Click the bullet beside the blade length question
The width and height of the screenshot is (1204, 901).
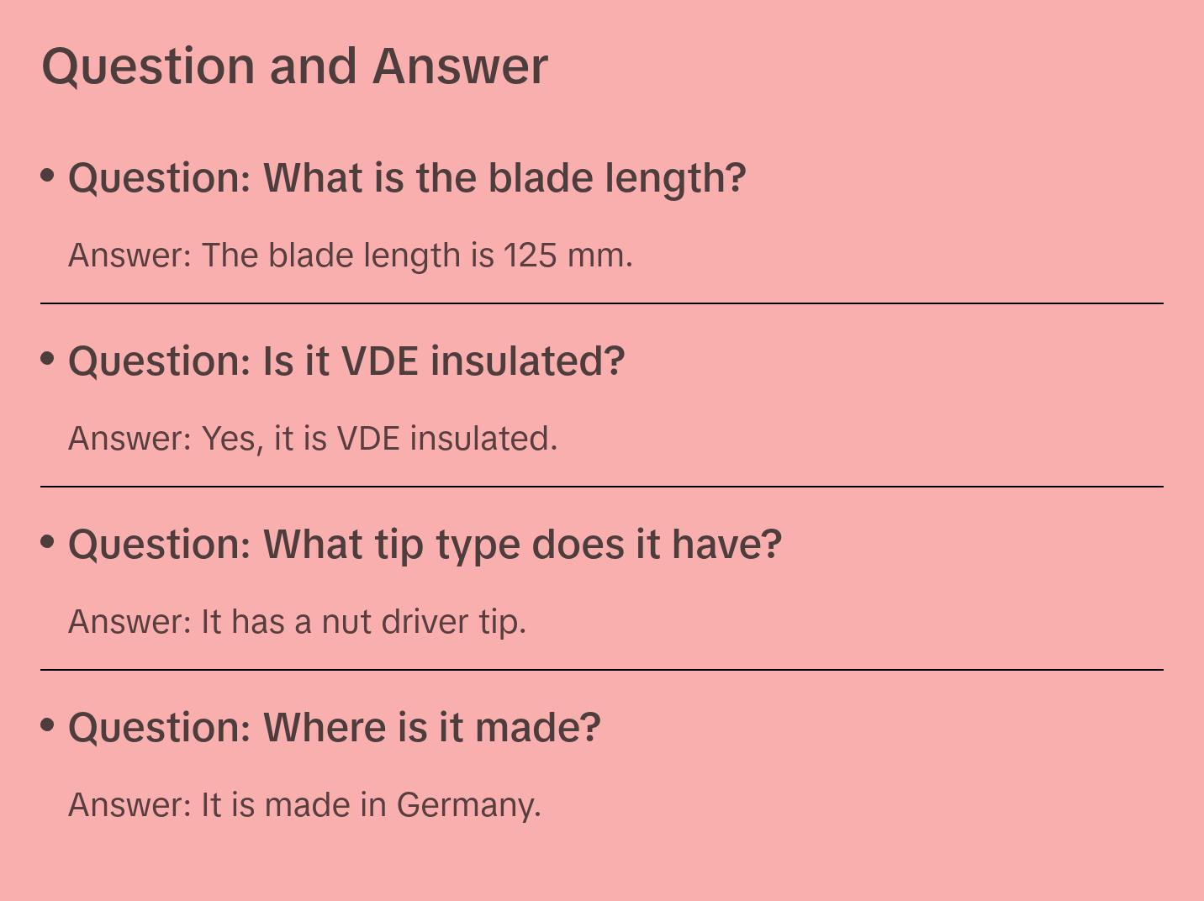click(x=48, y=176)
